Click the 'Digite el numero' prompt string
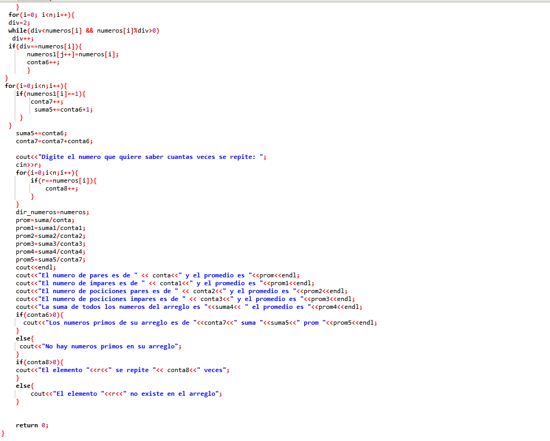This screenshot has height=441, width=550. click(x=153, y=157)
